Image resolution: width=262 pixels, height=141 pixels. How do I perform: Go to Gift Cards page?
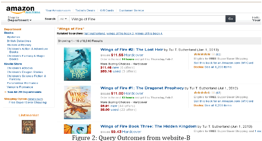coord(107,10)
